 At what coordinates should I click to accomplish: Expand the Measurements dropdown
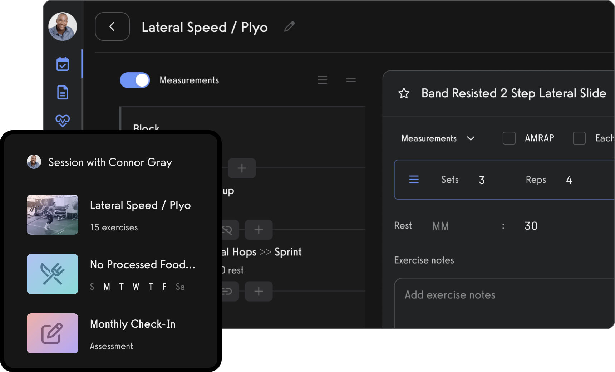point(438,138)
